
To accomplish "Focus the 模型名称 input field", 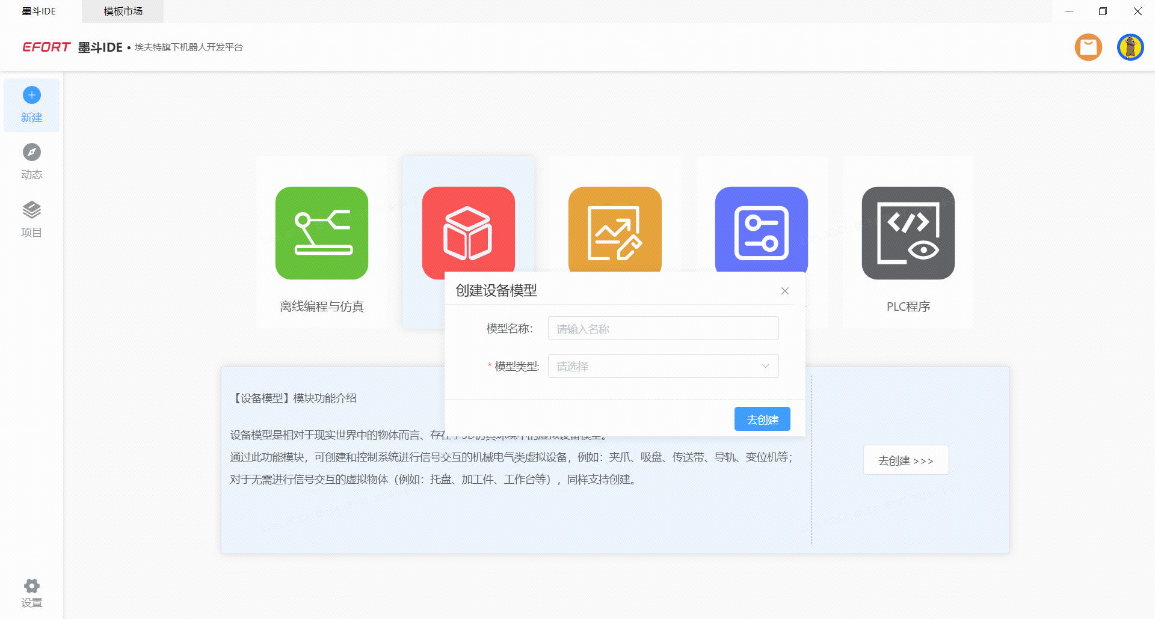I will (663, 329).
